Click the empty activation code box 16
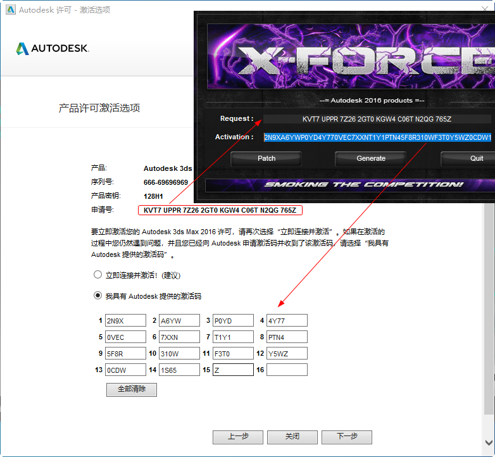The height and width of the screenshot is (457, 495). (x=287, y=370)
